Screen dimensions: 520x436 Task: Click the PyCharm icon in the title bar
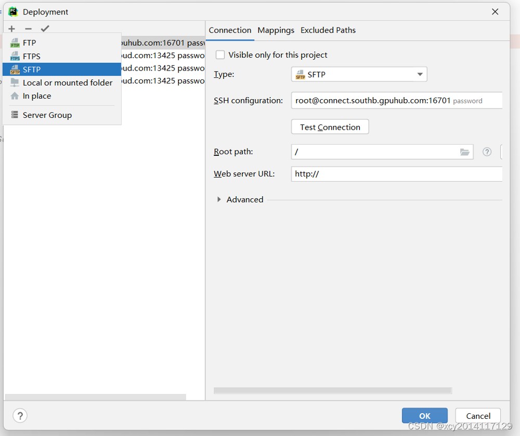(13, 11)
